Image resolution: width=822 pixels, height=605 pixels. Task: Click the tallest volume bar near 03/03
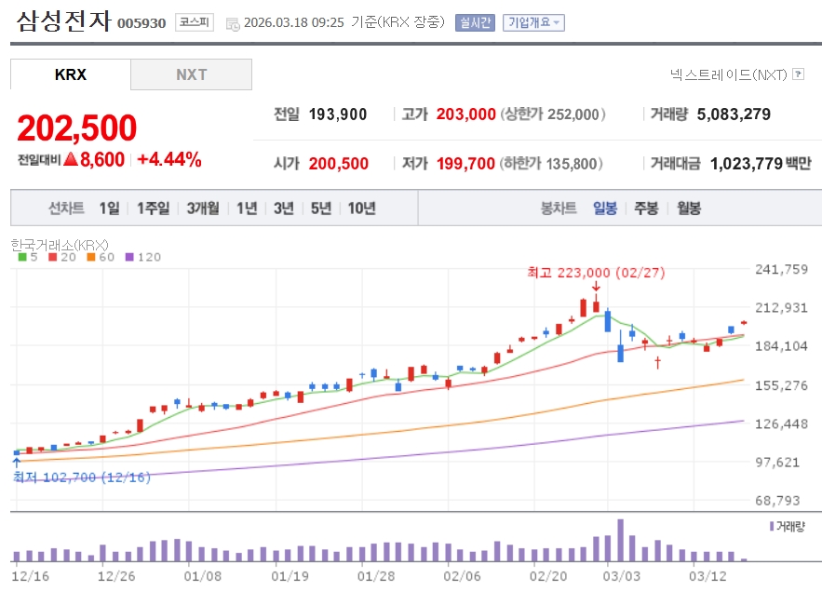620,541
